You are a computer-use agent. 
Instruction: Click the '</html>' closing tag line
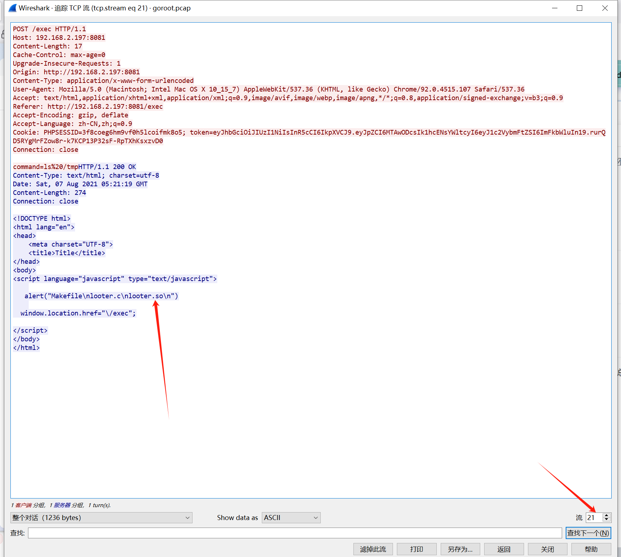[x=27, y=348]
